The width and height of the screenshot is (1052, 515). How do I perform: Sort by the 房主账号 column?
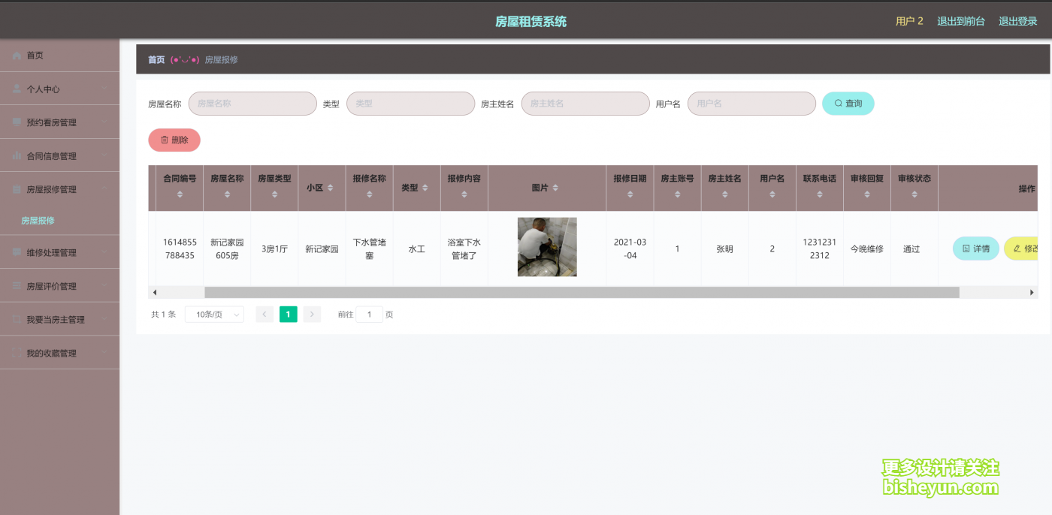coord(677,194)
